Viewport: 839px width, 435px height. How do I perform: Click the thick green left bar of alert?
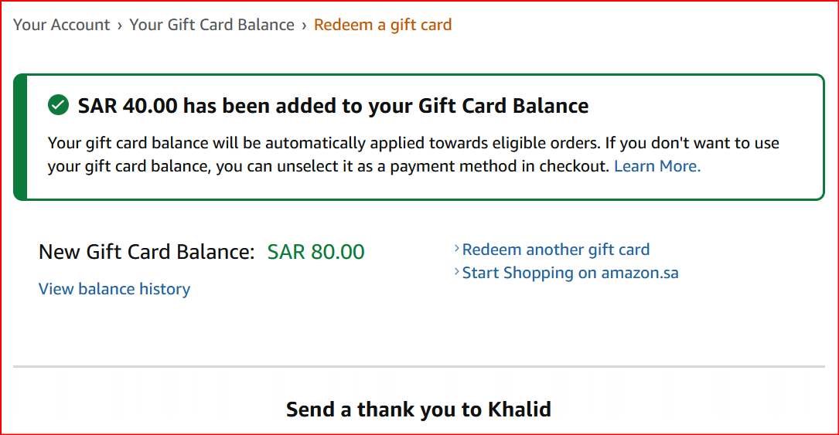click(20, 137)
